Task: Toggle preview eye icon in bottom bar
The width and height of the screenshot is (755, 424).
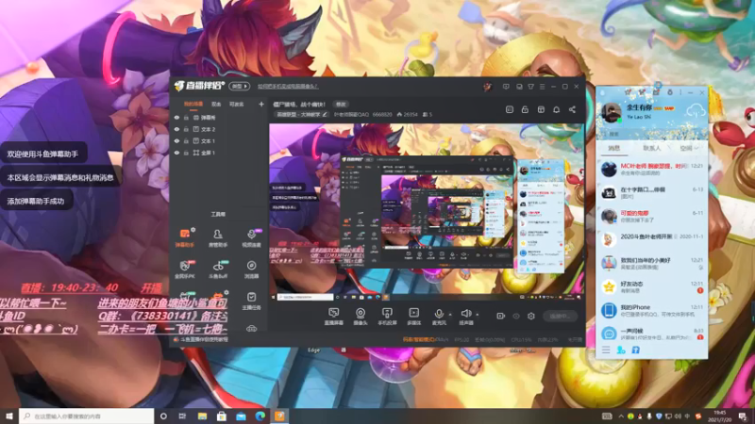Action: tap(516, 316)
